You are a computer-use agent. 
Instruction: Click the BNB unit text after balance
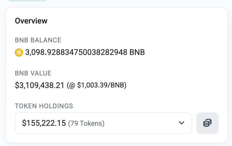[137, 52]
